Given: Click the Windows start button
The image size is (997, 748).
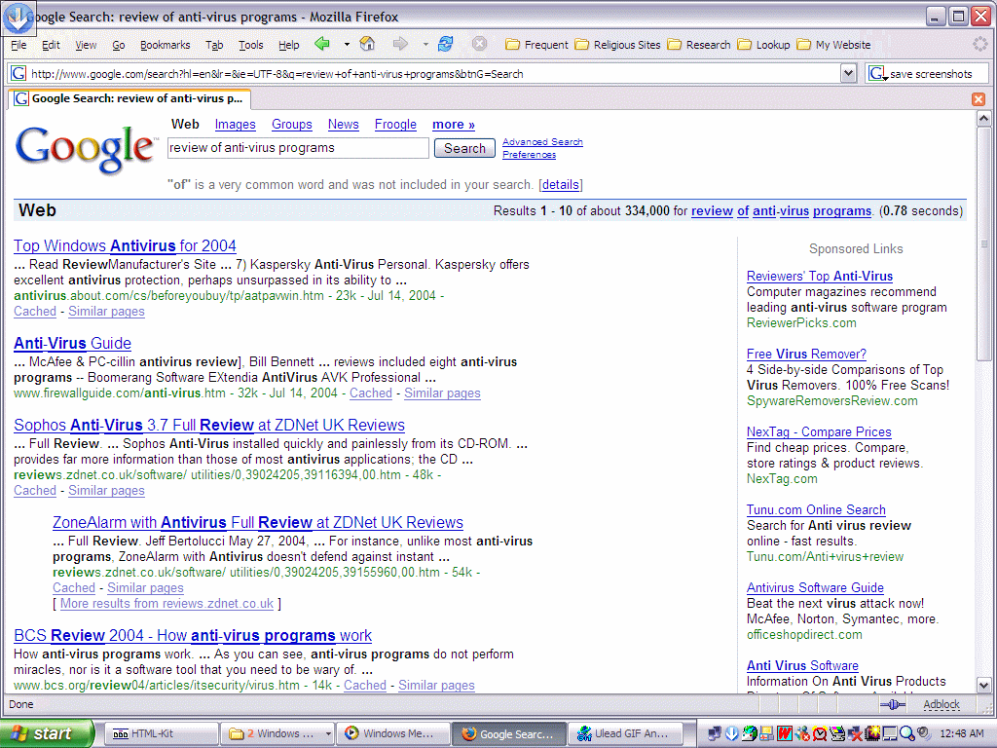Looking at the screenshot, I should pyautogui.click(x=46, y=733).
